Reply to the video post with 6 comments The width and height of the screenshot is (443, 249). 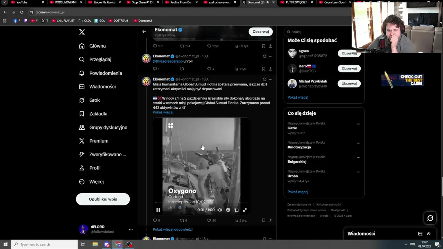tap(156, 220)
